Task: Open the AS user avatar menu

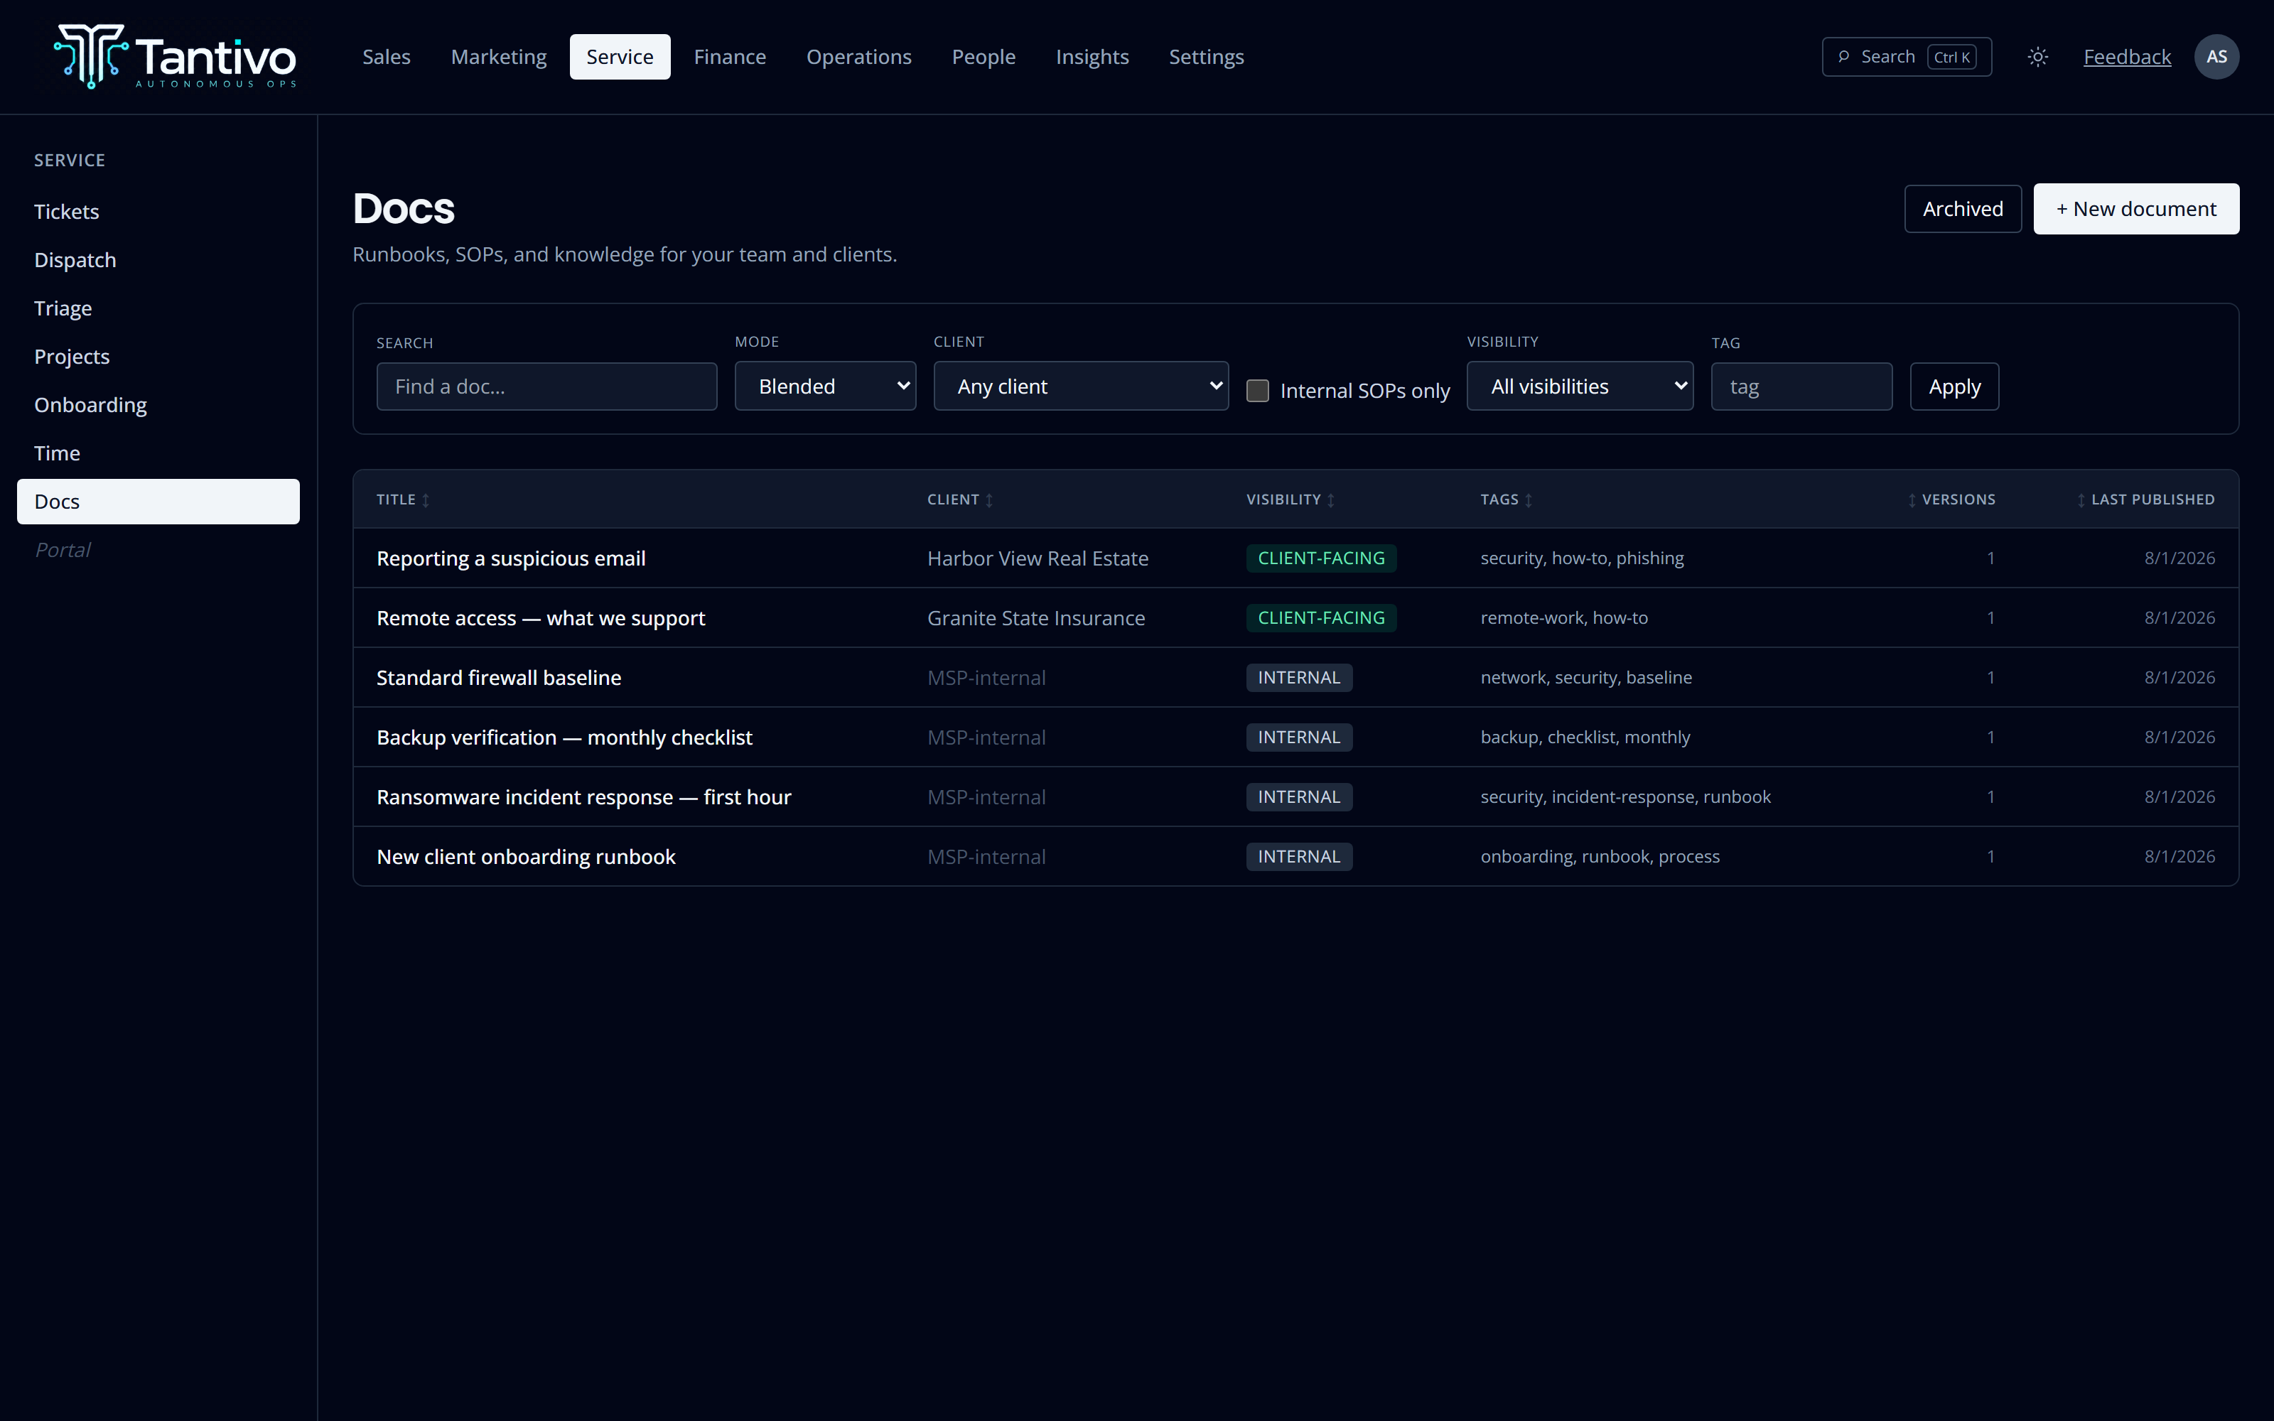Action: [2216, 56]
